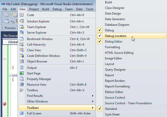This screenshot has width=167, height=117.
Task: Click the Bookmark Window icon
Action: pyautogui.click(x=22, y=39)
